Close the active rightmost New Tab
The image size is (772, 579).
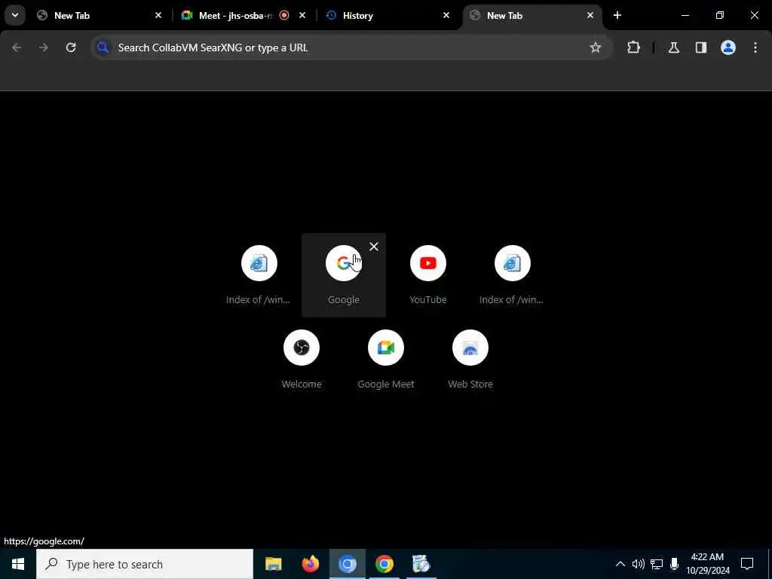[x=590, y=15]
